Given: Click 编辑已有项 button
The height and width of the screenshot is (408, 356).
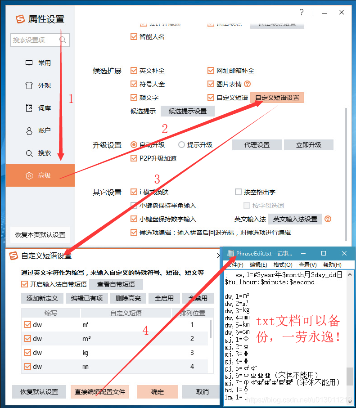Looking at the screenshot, I should click(x=87, y=298).
